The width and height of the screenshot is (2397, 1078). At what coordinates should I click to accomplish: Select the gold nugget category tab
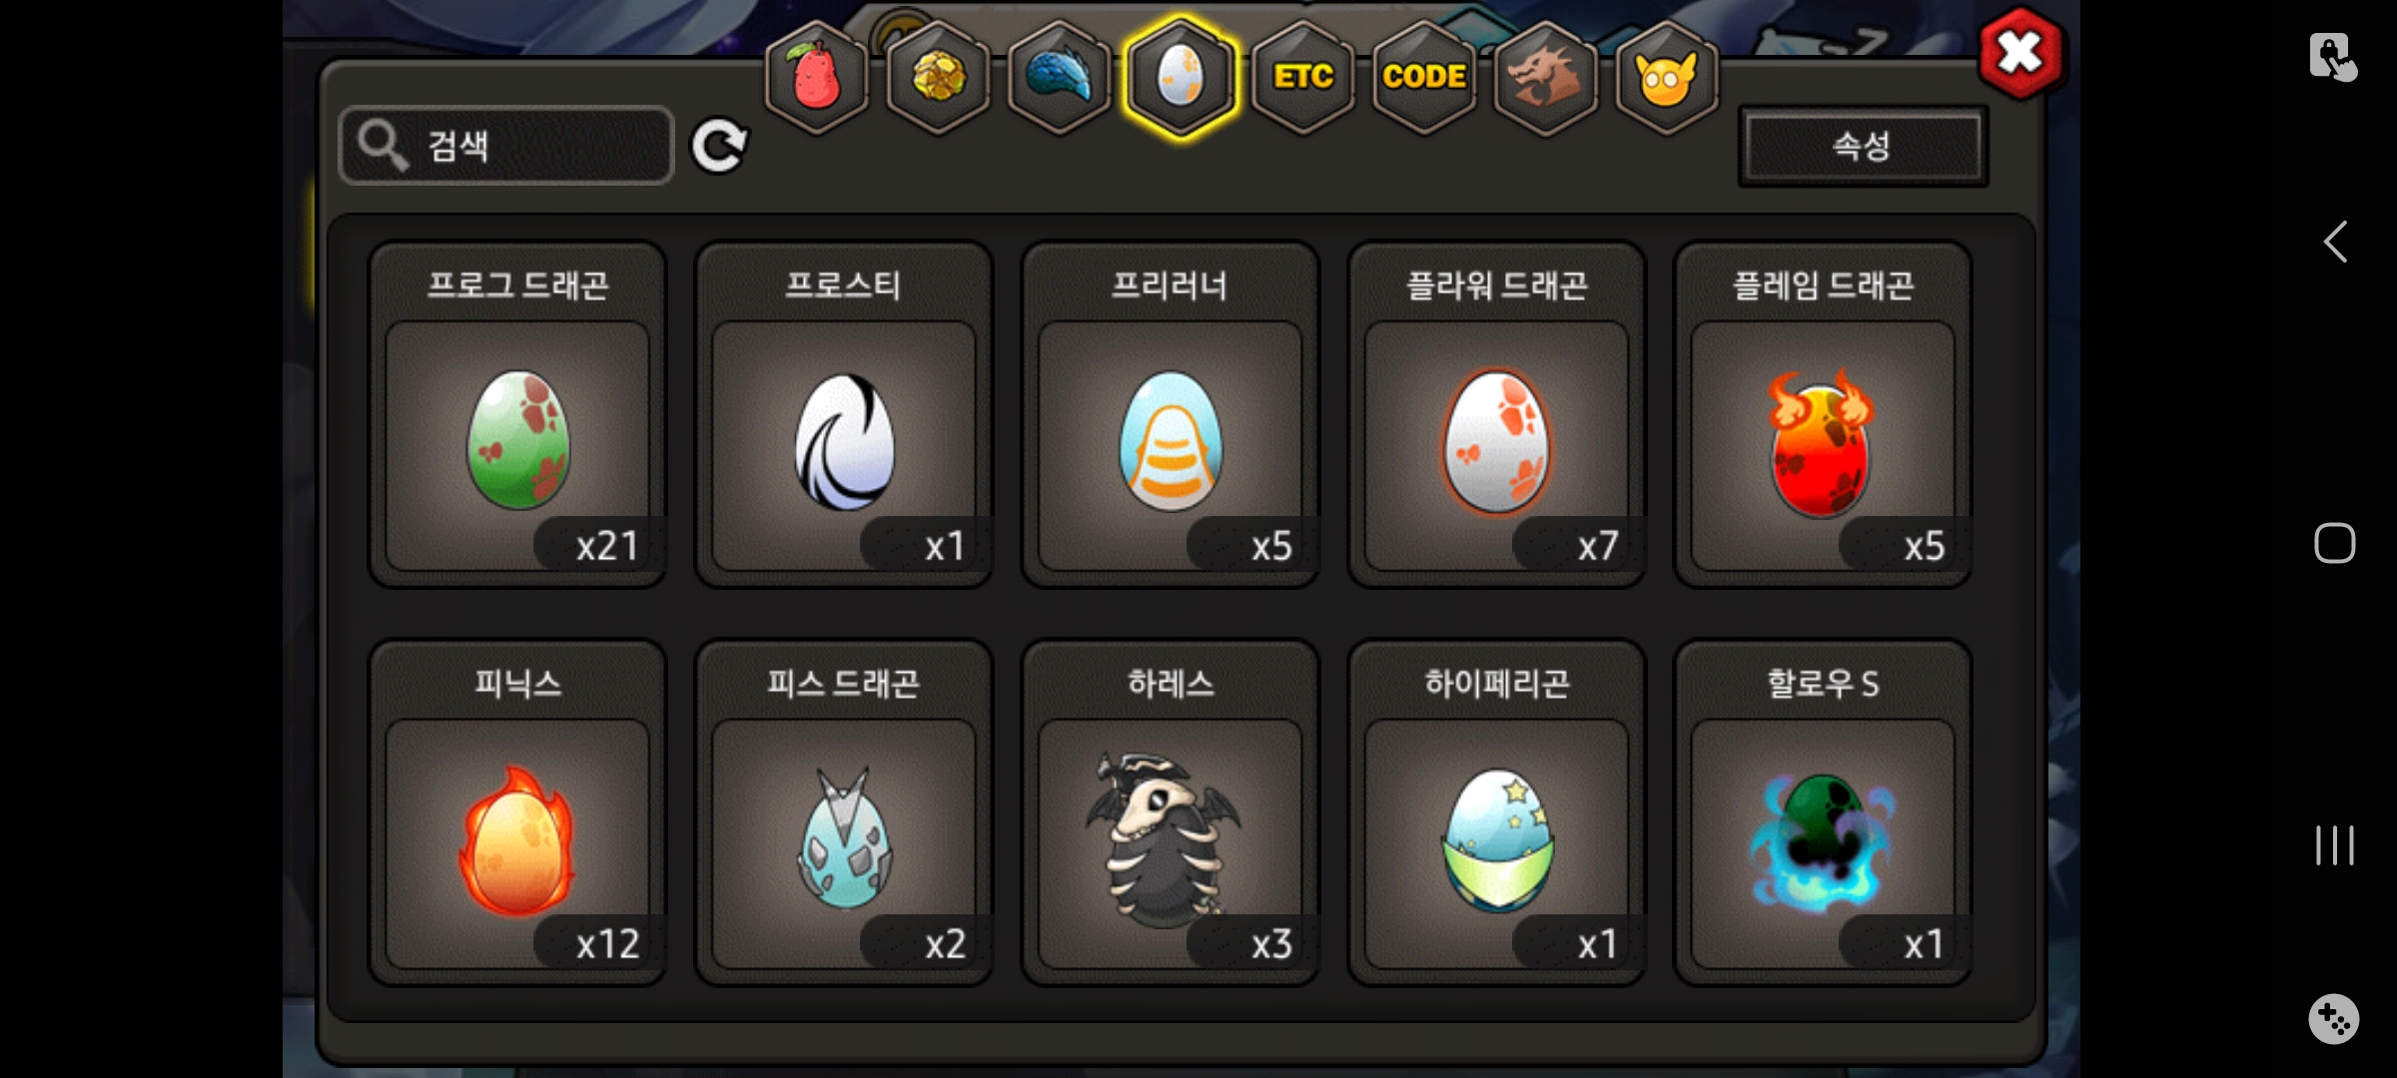(938, 77)
